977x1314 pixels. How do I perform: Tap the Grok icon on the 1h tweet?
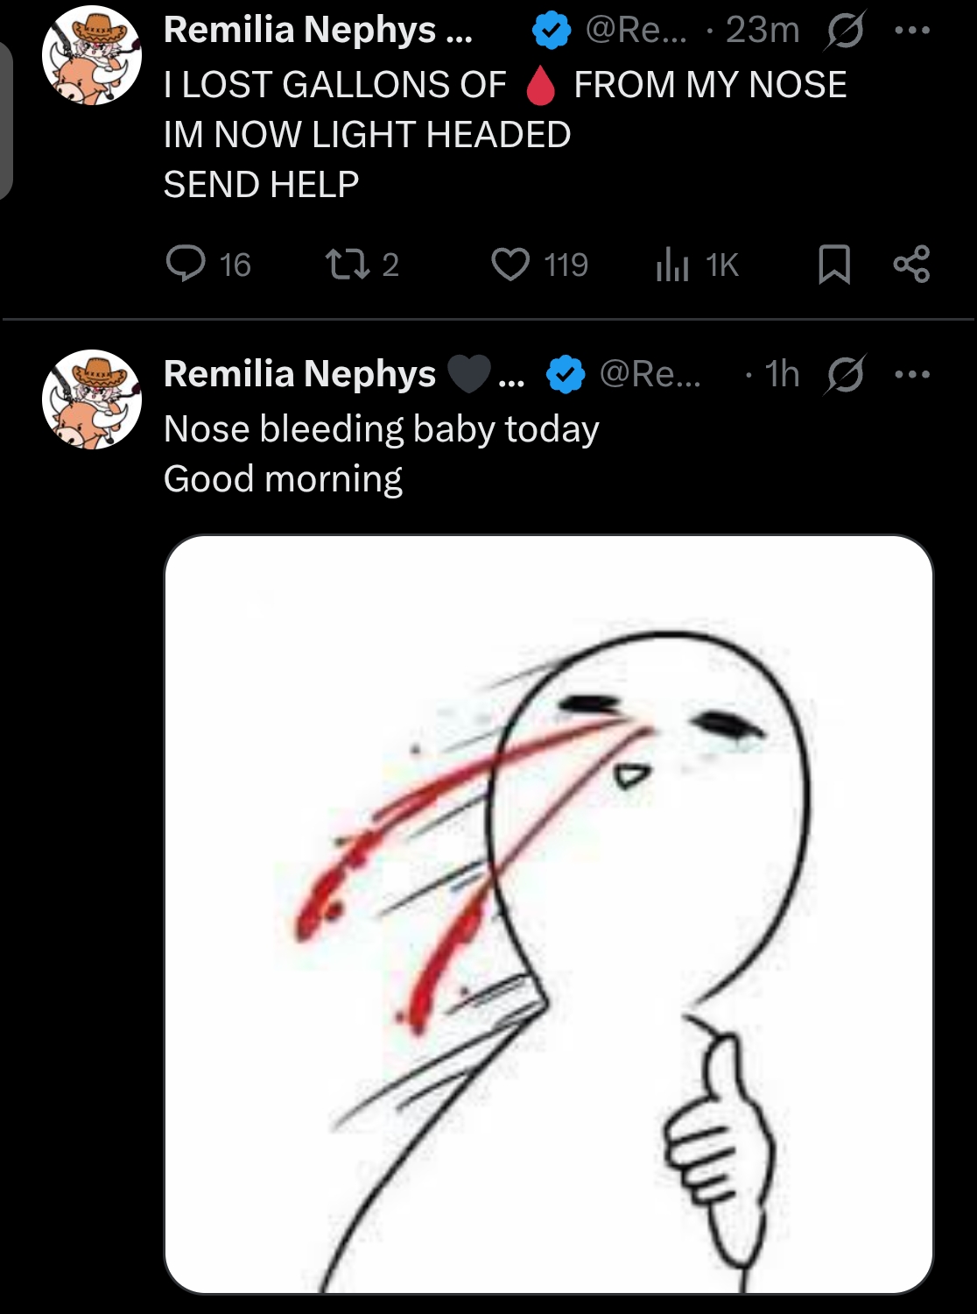coord(845,375)
